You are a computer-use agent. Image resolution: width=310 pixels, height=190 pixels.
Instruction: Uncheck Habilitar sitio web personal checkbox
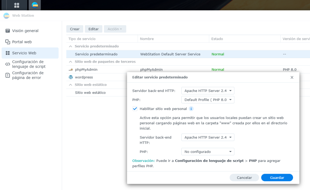pyautogui.click(x=135, y=109)
